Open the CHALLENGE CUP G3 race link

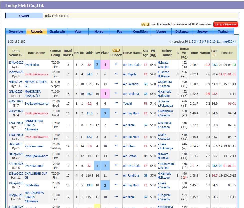click(36, 175)
